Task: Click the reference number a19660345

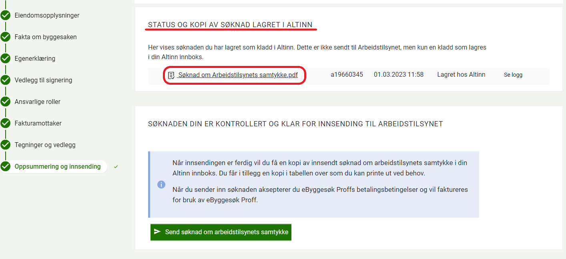Action: point(347,75)
